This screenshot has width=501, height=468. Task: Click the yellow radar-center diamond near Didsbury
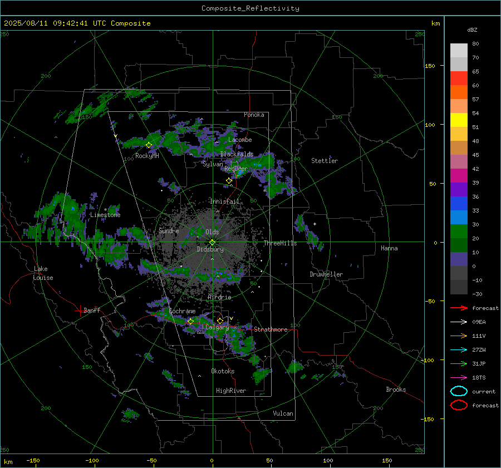[x=212, y=243]
